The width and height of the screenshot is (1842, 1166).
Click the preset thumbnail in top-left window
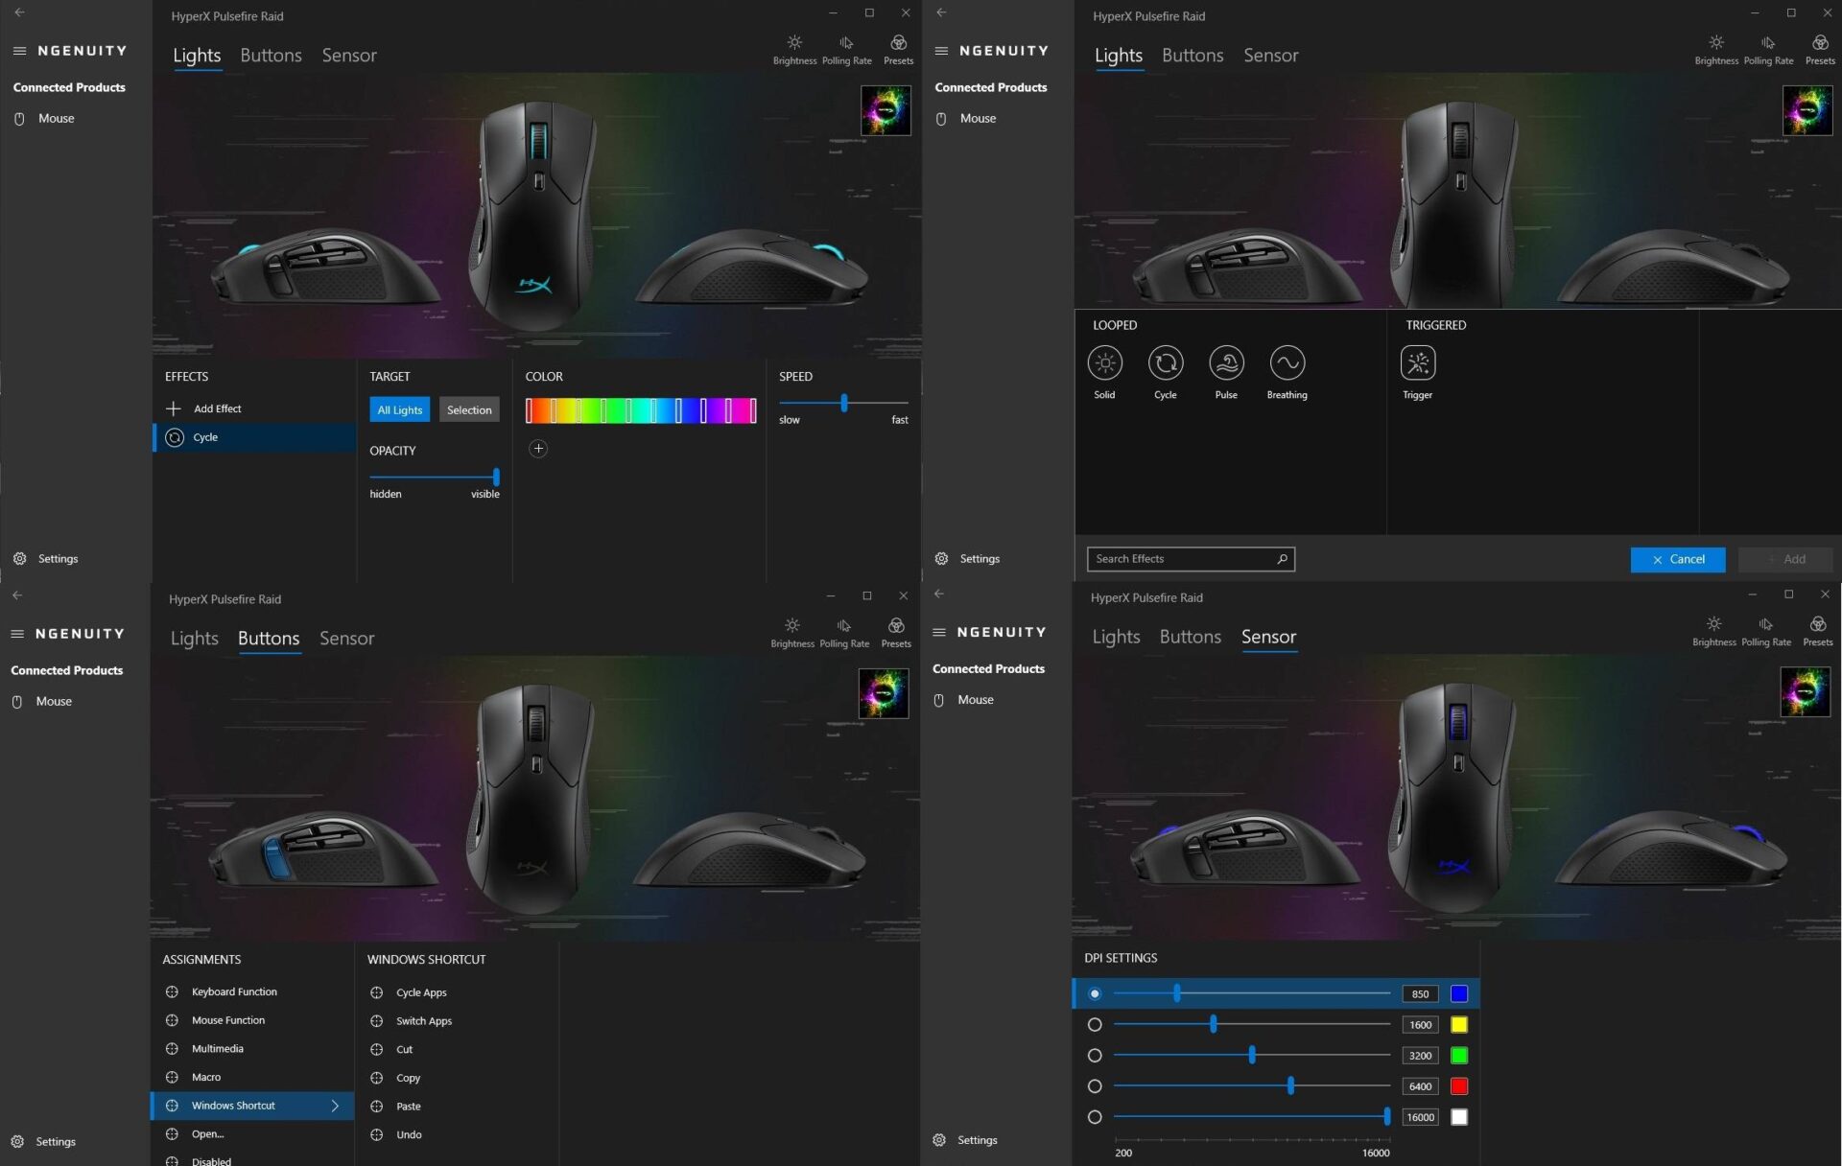(886, 110)
